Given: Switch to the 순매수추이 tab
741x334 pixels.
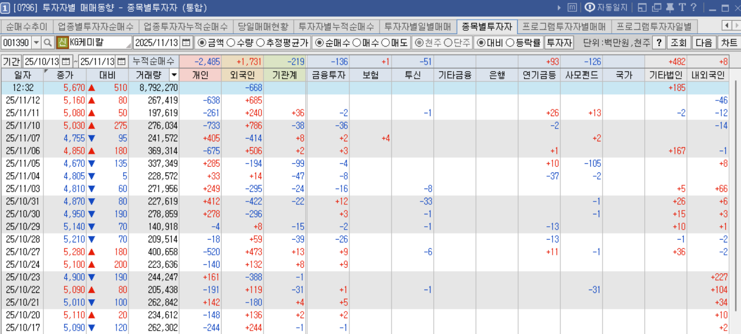Looking at the screenshot, I should [x=27, y=26].
